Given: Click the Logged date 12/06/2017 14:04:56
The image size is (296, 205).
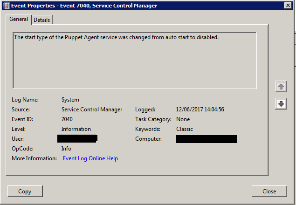Looking at the screenshot, I should click(x=200, y=109).
